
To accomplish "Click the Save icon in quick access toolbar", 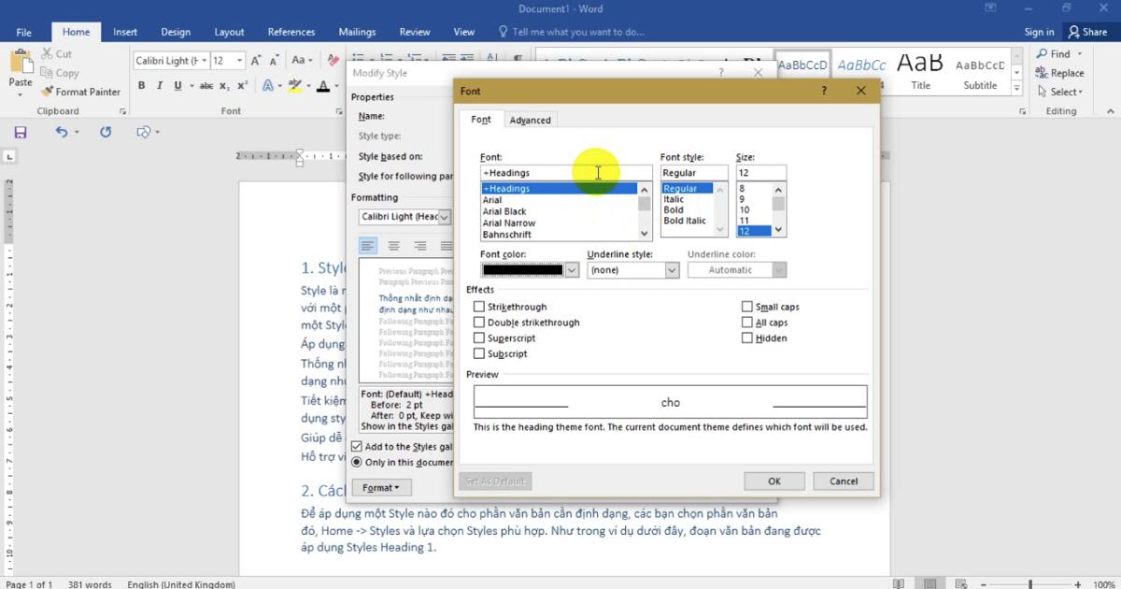I will [x=20, y=133].
